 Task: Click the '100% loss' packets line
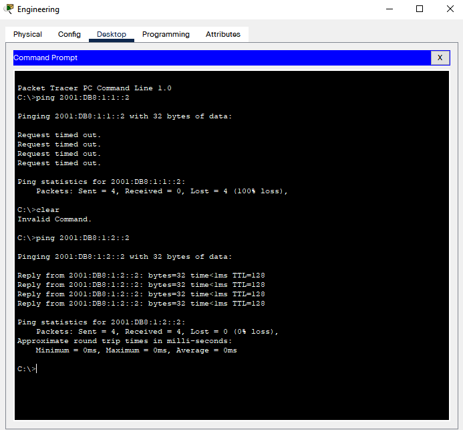[x=162, y=191]
